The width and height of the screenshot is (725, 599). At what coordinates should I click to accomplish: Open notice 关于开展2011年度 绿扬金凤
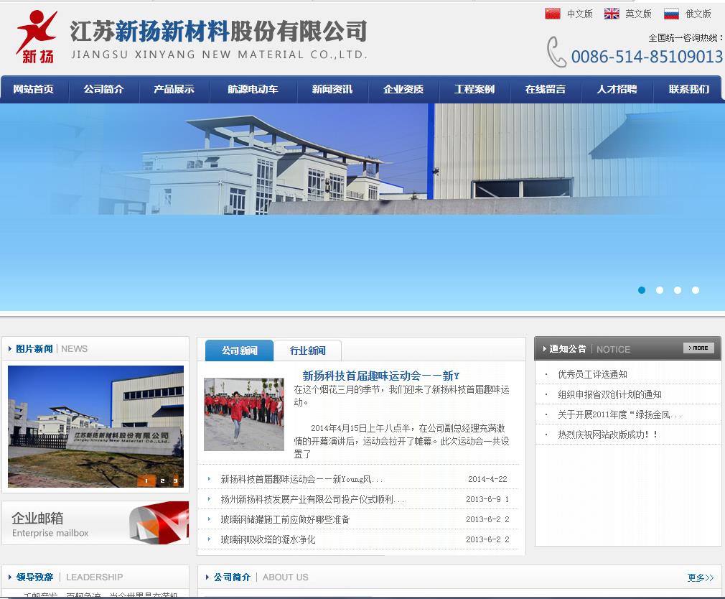tap(619, 414)
